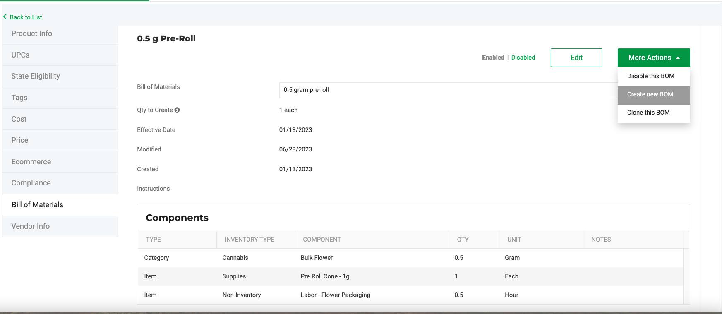Screen dimensions: 722x314
Task: Open the Vendor Info tab
Action: coord(60,226)
